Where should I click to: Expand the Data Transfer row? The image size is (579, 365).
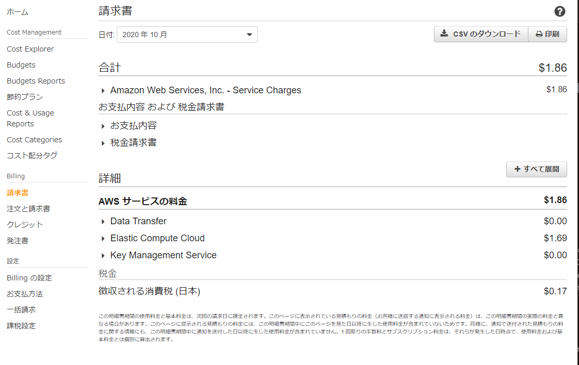tap(134, 221)
